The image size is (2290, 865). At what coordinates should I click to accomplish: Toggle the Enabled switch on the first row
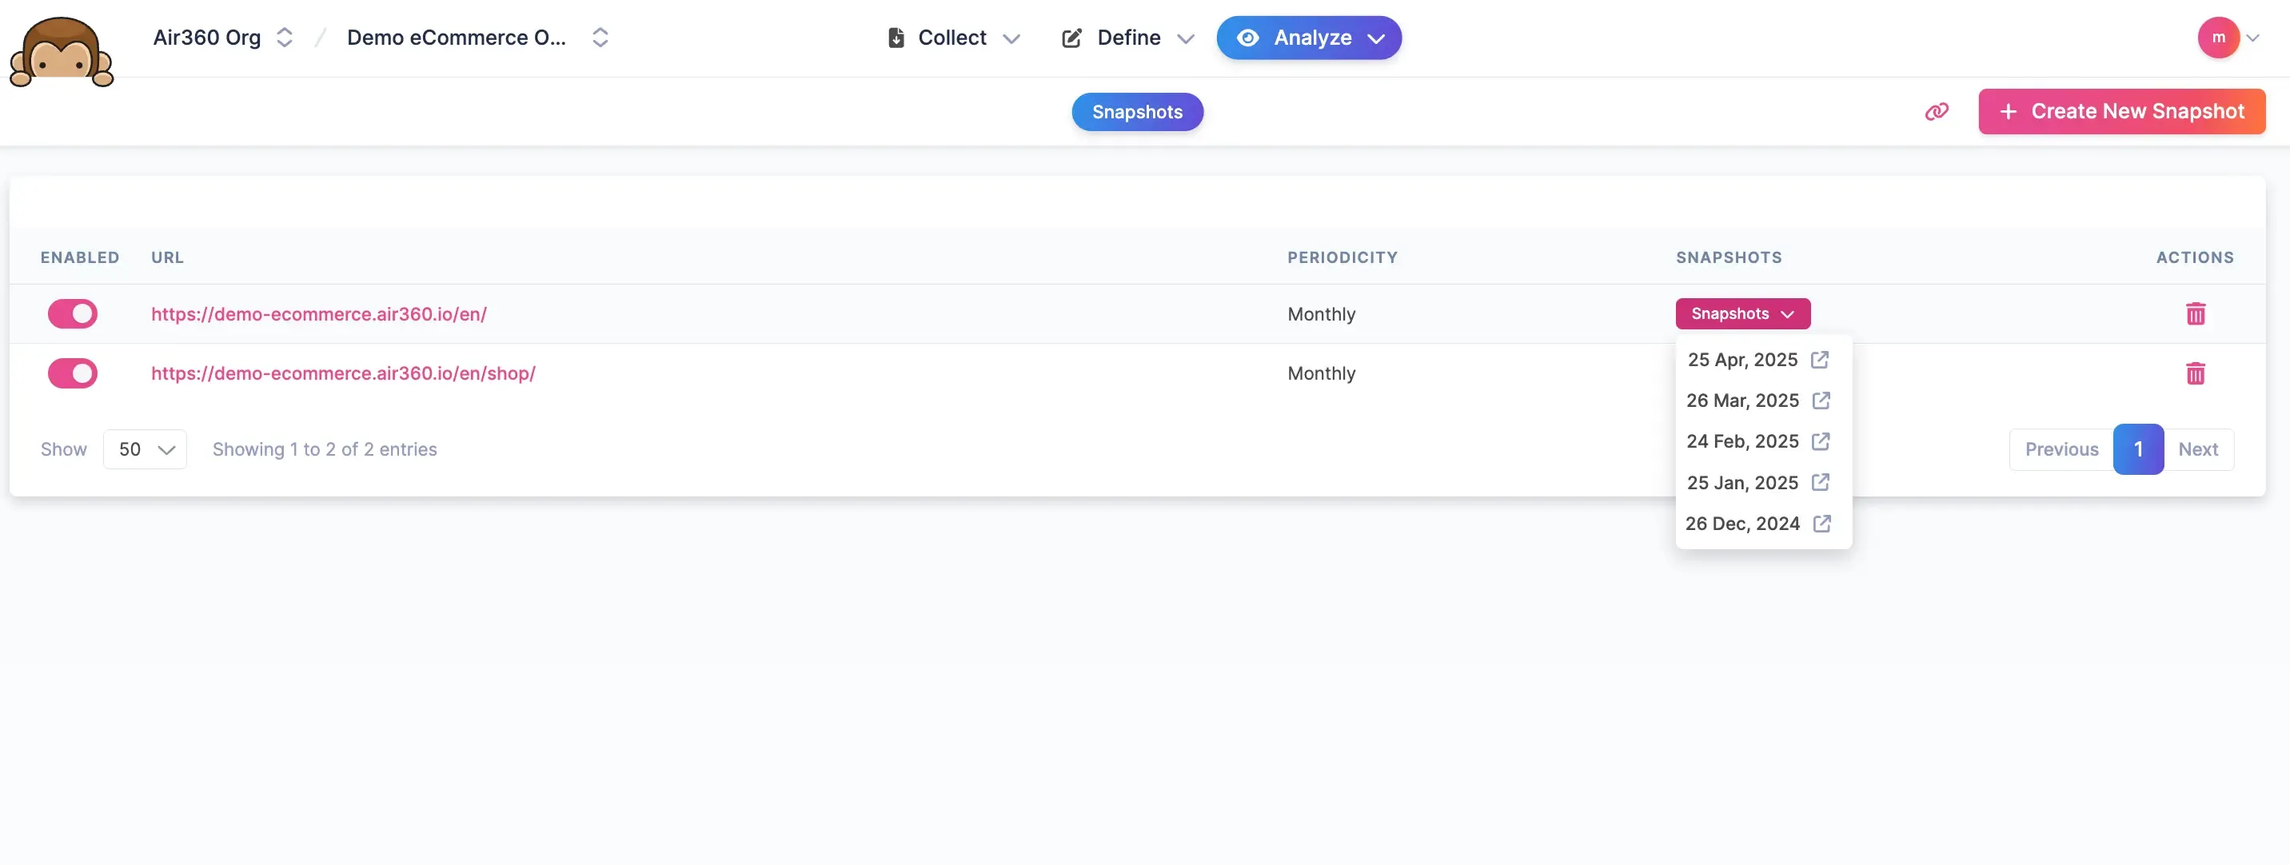[x=72, y=314]
